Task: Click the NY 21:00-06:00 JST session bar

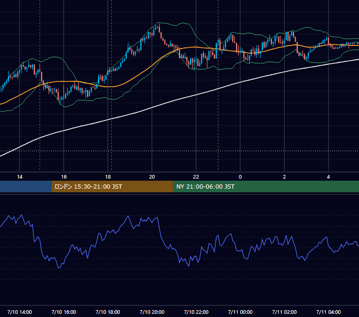Action: [x=266, y=187]
